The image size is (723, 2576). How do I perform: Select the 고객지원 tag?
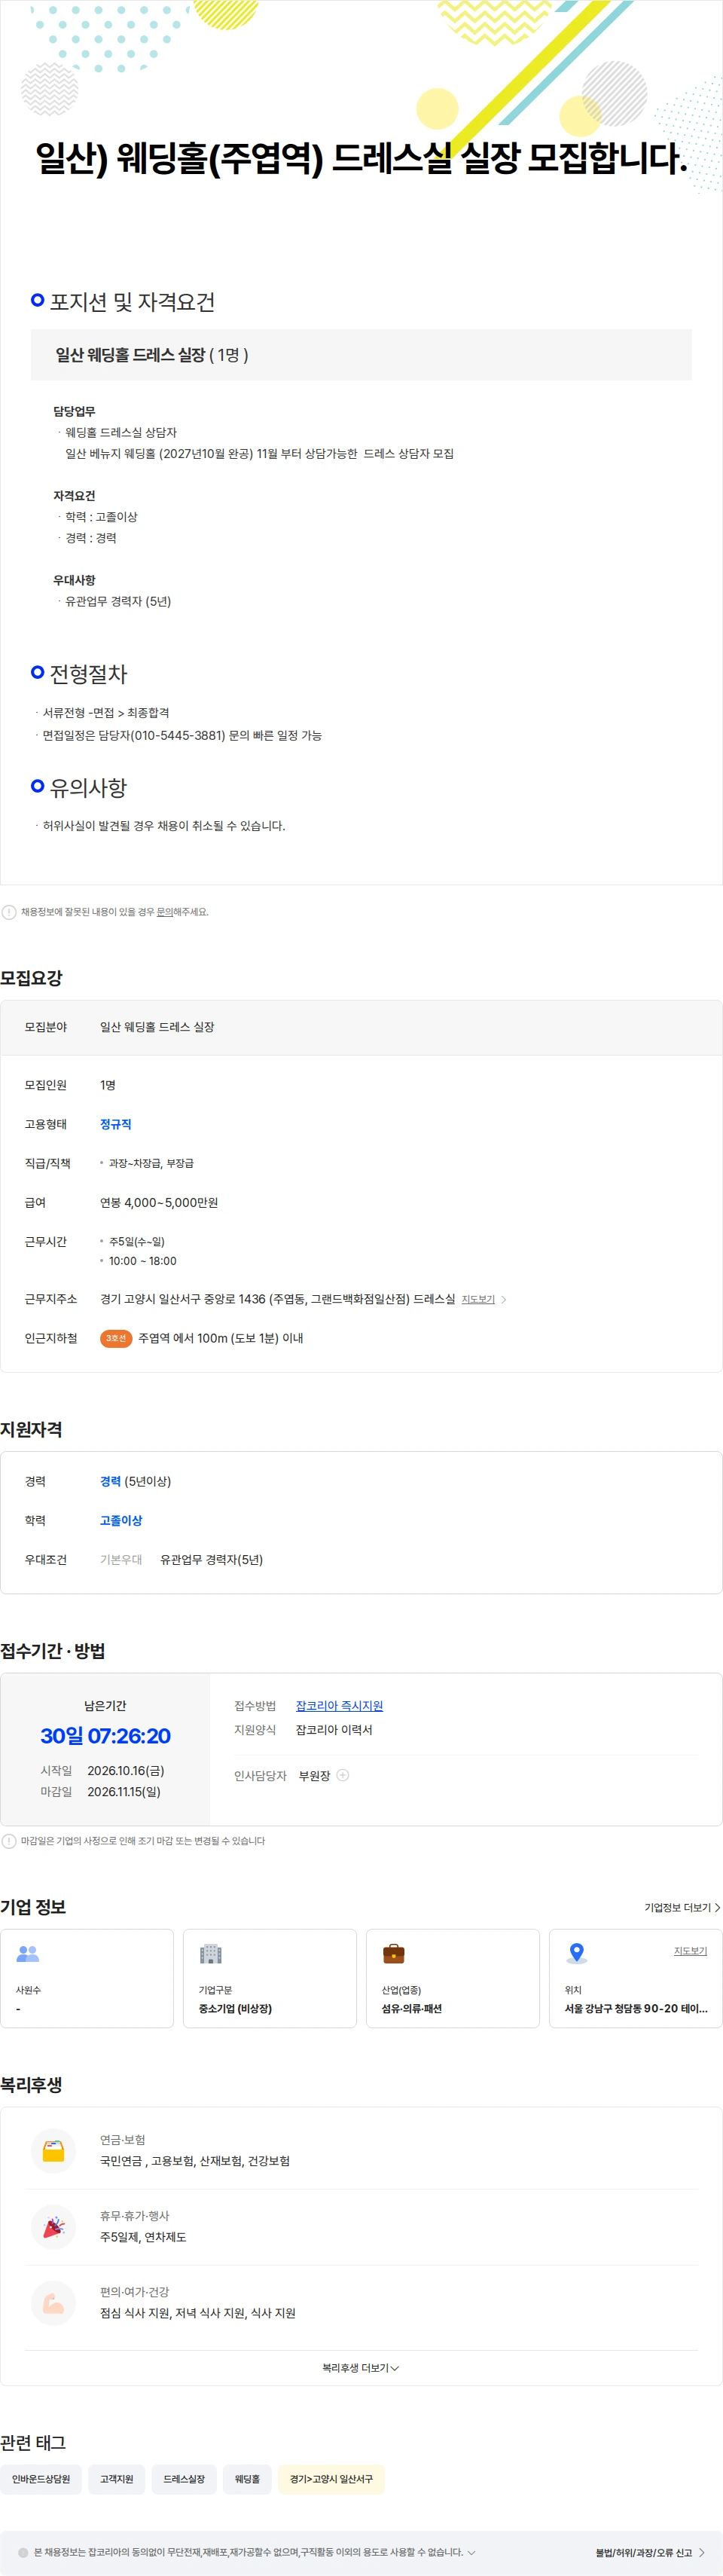pyautogui.click(x=116, y=2479)
